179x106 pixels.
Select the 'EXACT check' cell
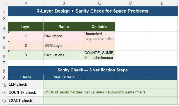point(26,100)
